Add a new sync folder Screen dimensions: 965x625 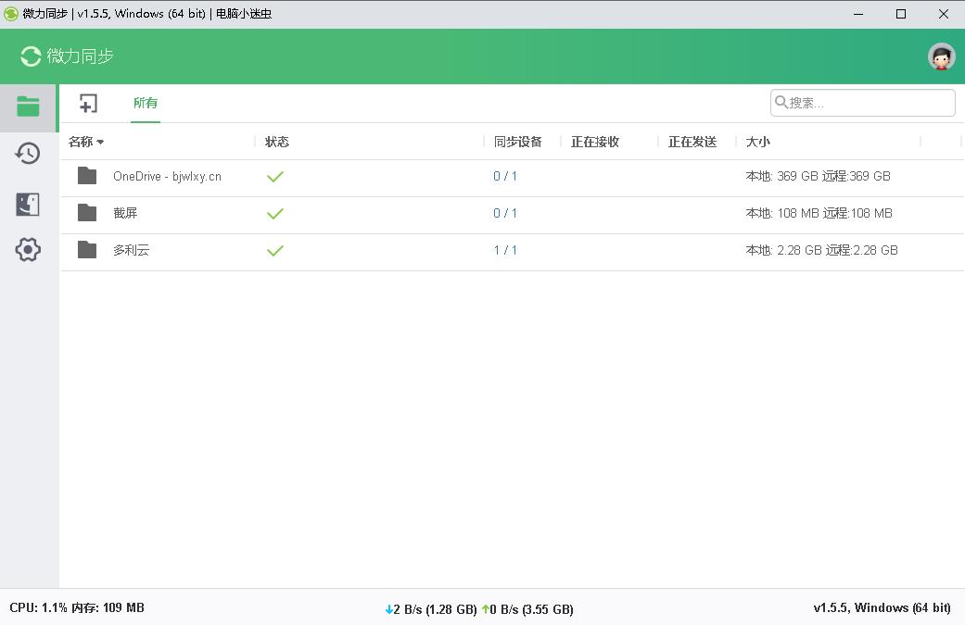[x=88, y=103]
